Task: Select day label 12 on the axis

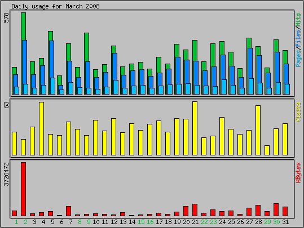Action: click(x=114, y=222)
